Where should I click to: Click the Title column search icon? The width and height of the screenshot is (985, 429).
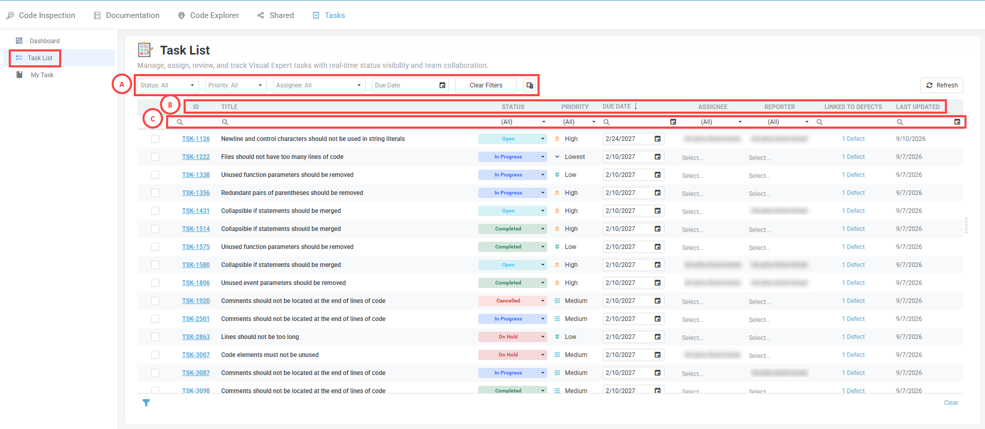[225, 122]
